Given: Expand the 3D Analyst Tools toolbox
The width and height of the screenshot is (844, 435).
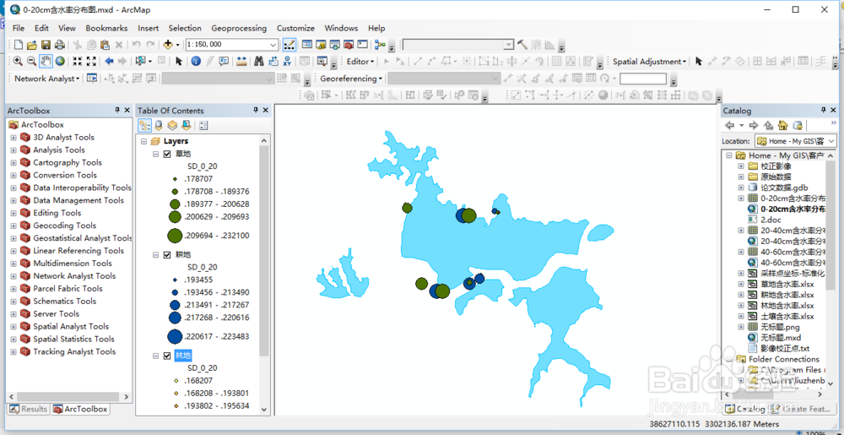Looking at the screenshot, I should point(14,138).
